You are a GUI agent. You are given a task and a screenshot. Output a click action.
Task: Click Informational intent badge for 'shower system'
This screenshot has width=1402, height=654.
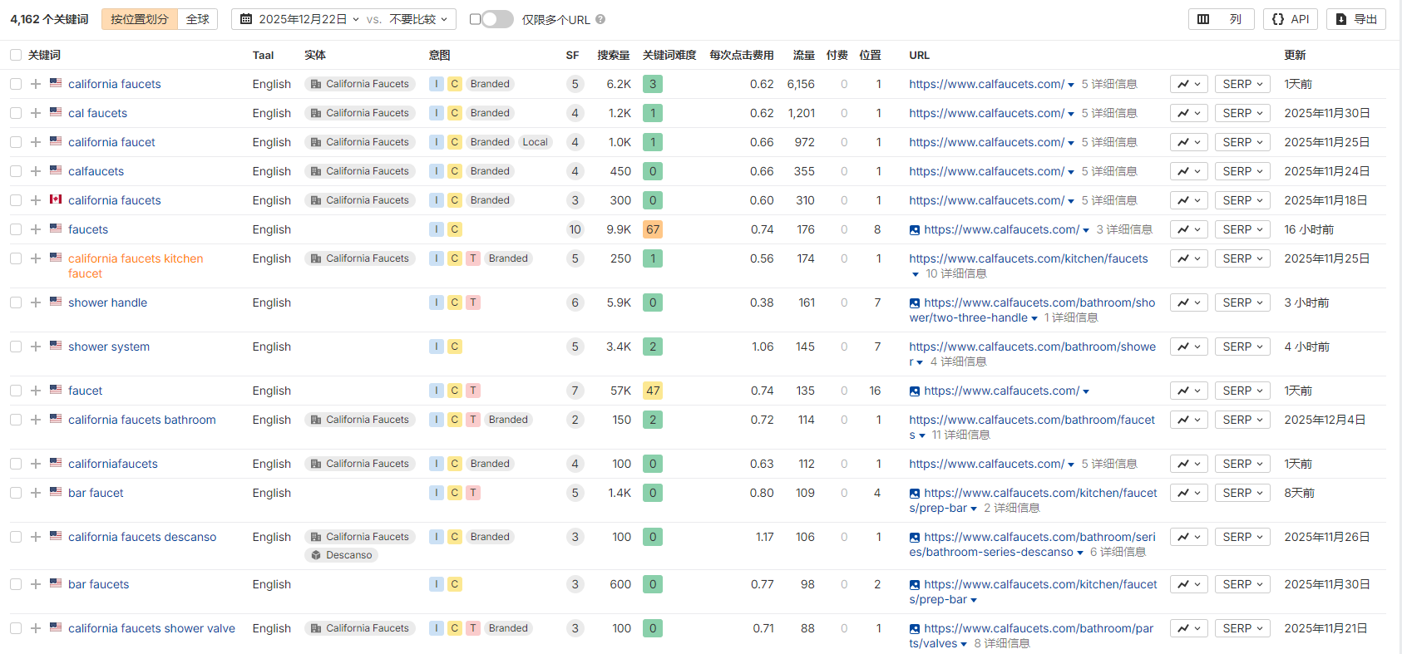coord(437,347)
